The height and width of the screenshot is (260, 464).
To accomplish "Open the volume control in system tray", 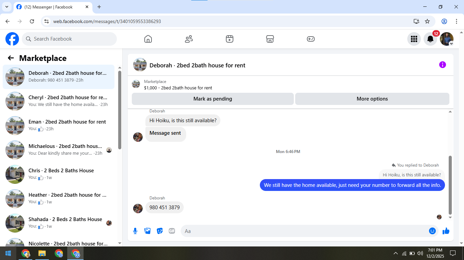I will 420,253.
